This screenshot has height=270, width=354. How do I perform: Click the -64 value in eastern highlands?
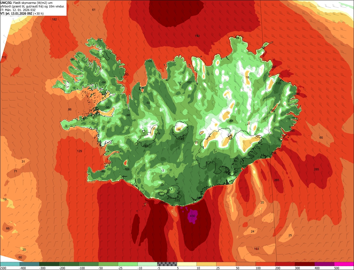point(231,121)
